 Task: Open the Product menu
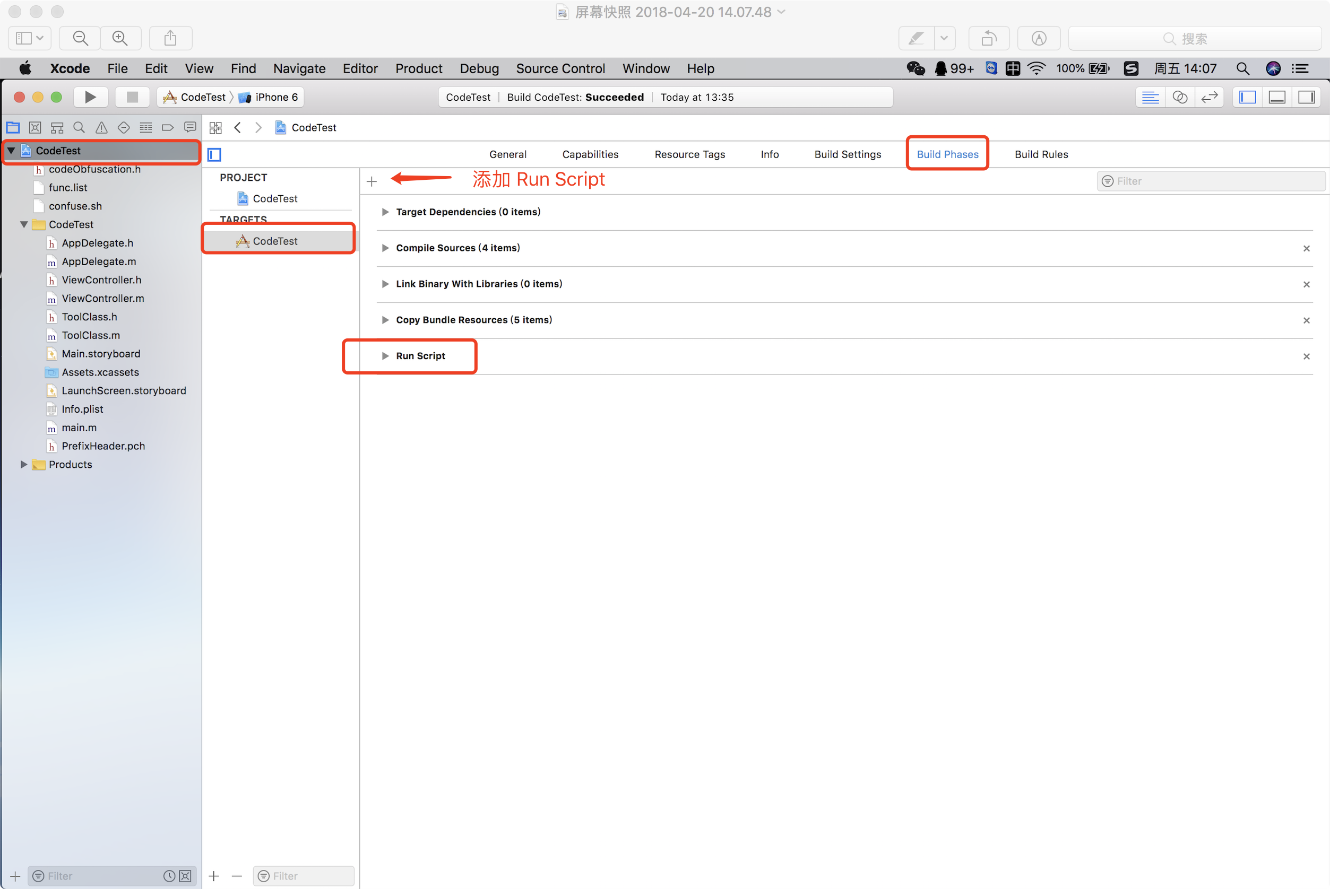(419, 68)
